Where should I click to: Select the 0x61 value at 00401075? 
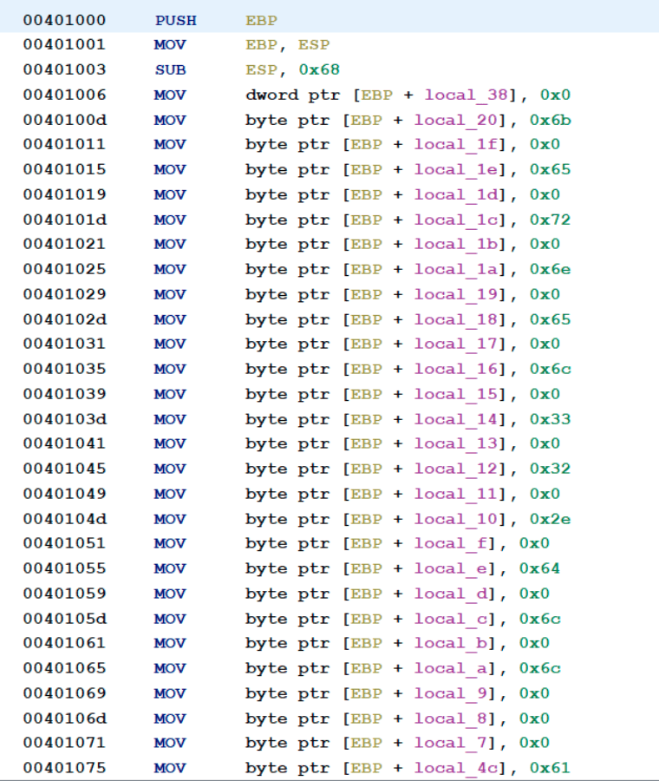coord(550,768)
